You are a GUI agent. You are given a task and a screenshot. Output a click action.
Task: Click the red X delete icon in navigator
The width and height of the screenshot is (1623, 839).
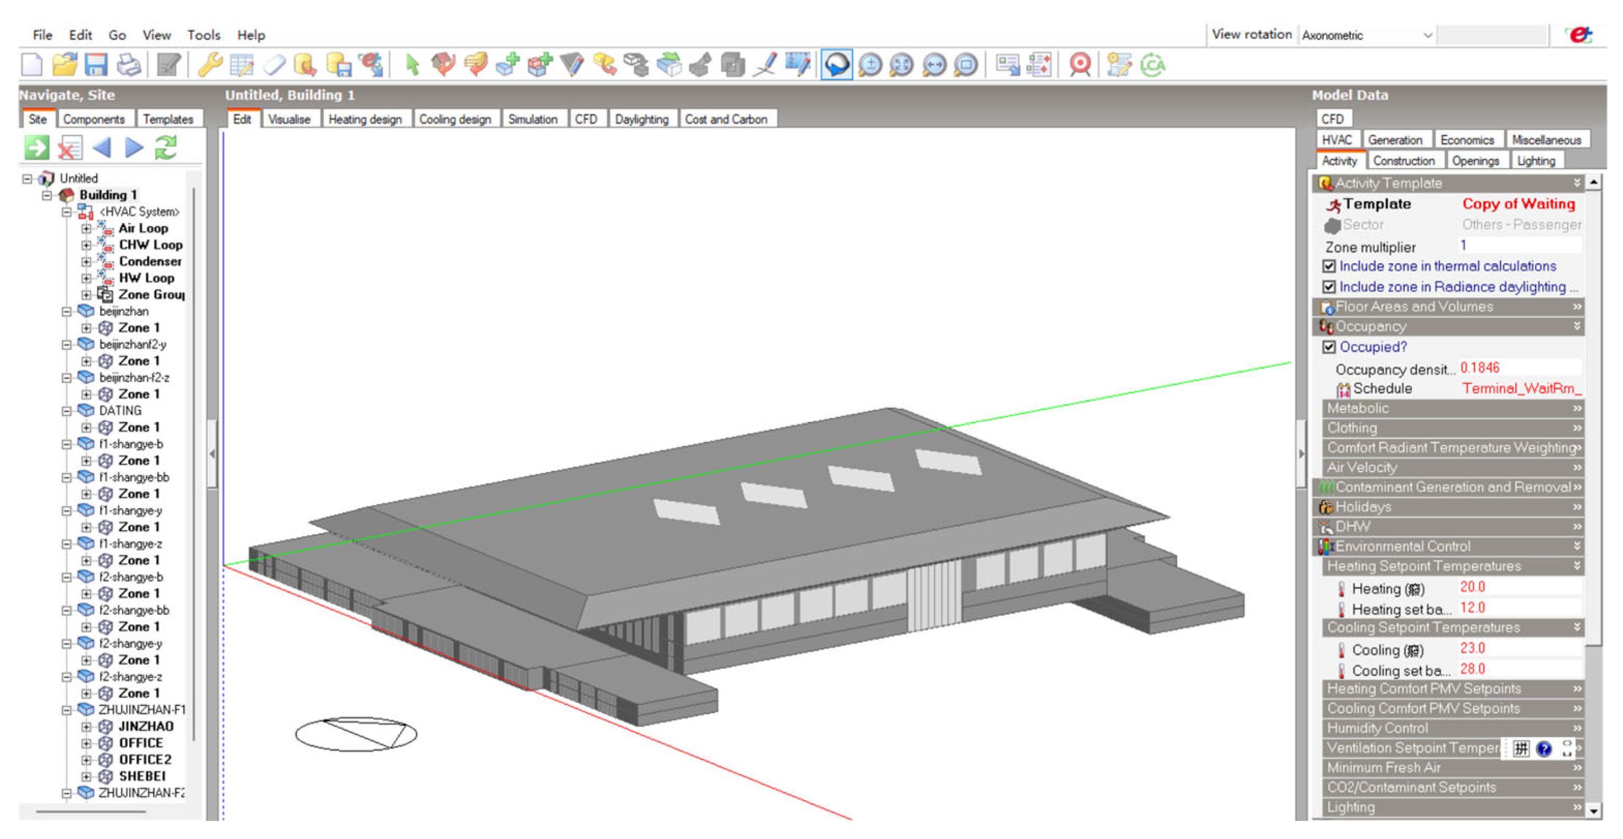tap(69, 148)
